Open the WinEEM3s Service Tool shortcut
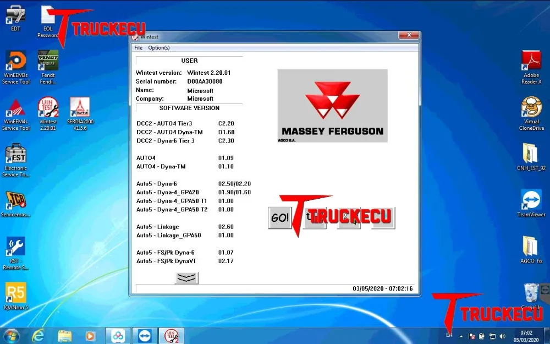Viewport: 550px width, 344px height. click(16, 68)
